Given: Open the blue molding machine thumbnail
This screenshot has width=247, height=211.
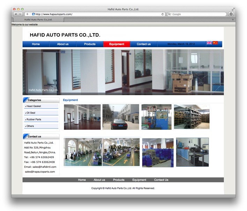Looking at the screenshot, I should pos(156,117).
